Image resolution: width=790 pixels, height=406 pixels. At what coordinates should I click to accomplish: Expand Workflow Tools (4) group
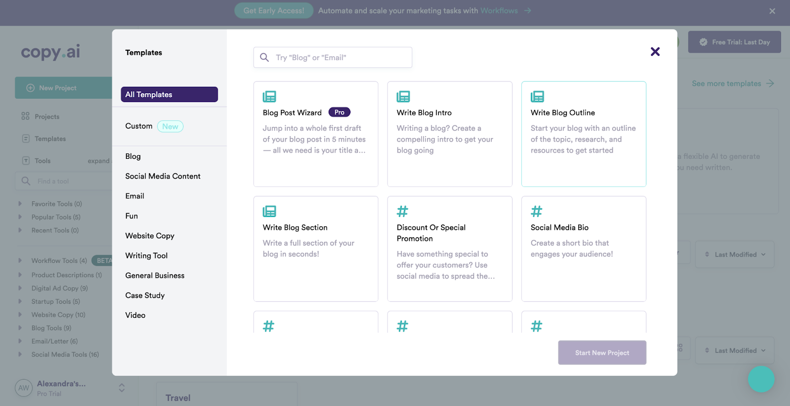pyautogui.click(x=20, y=260)
